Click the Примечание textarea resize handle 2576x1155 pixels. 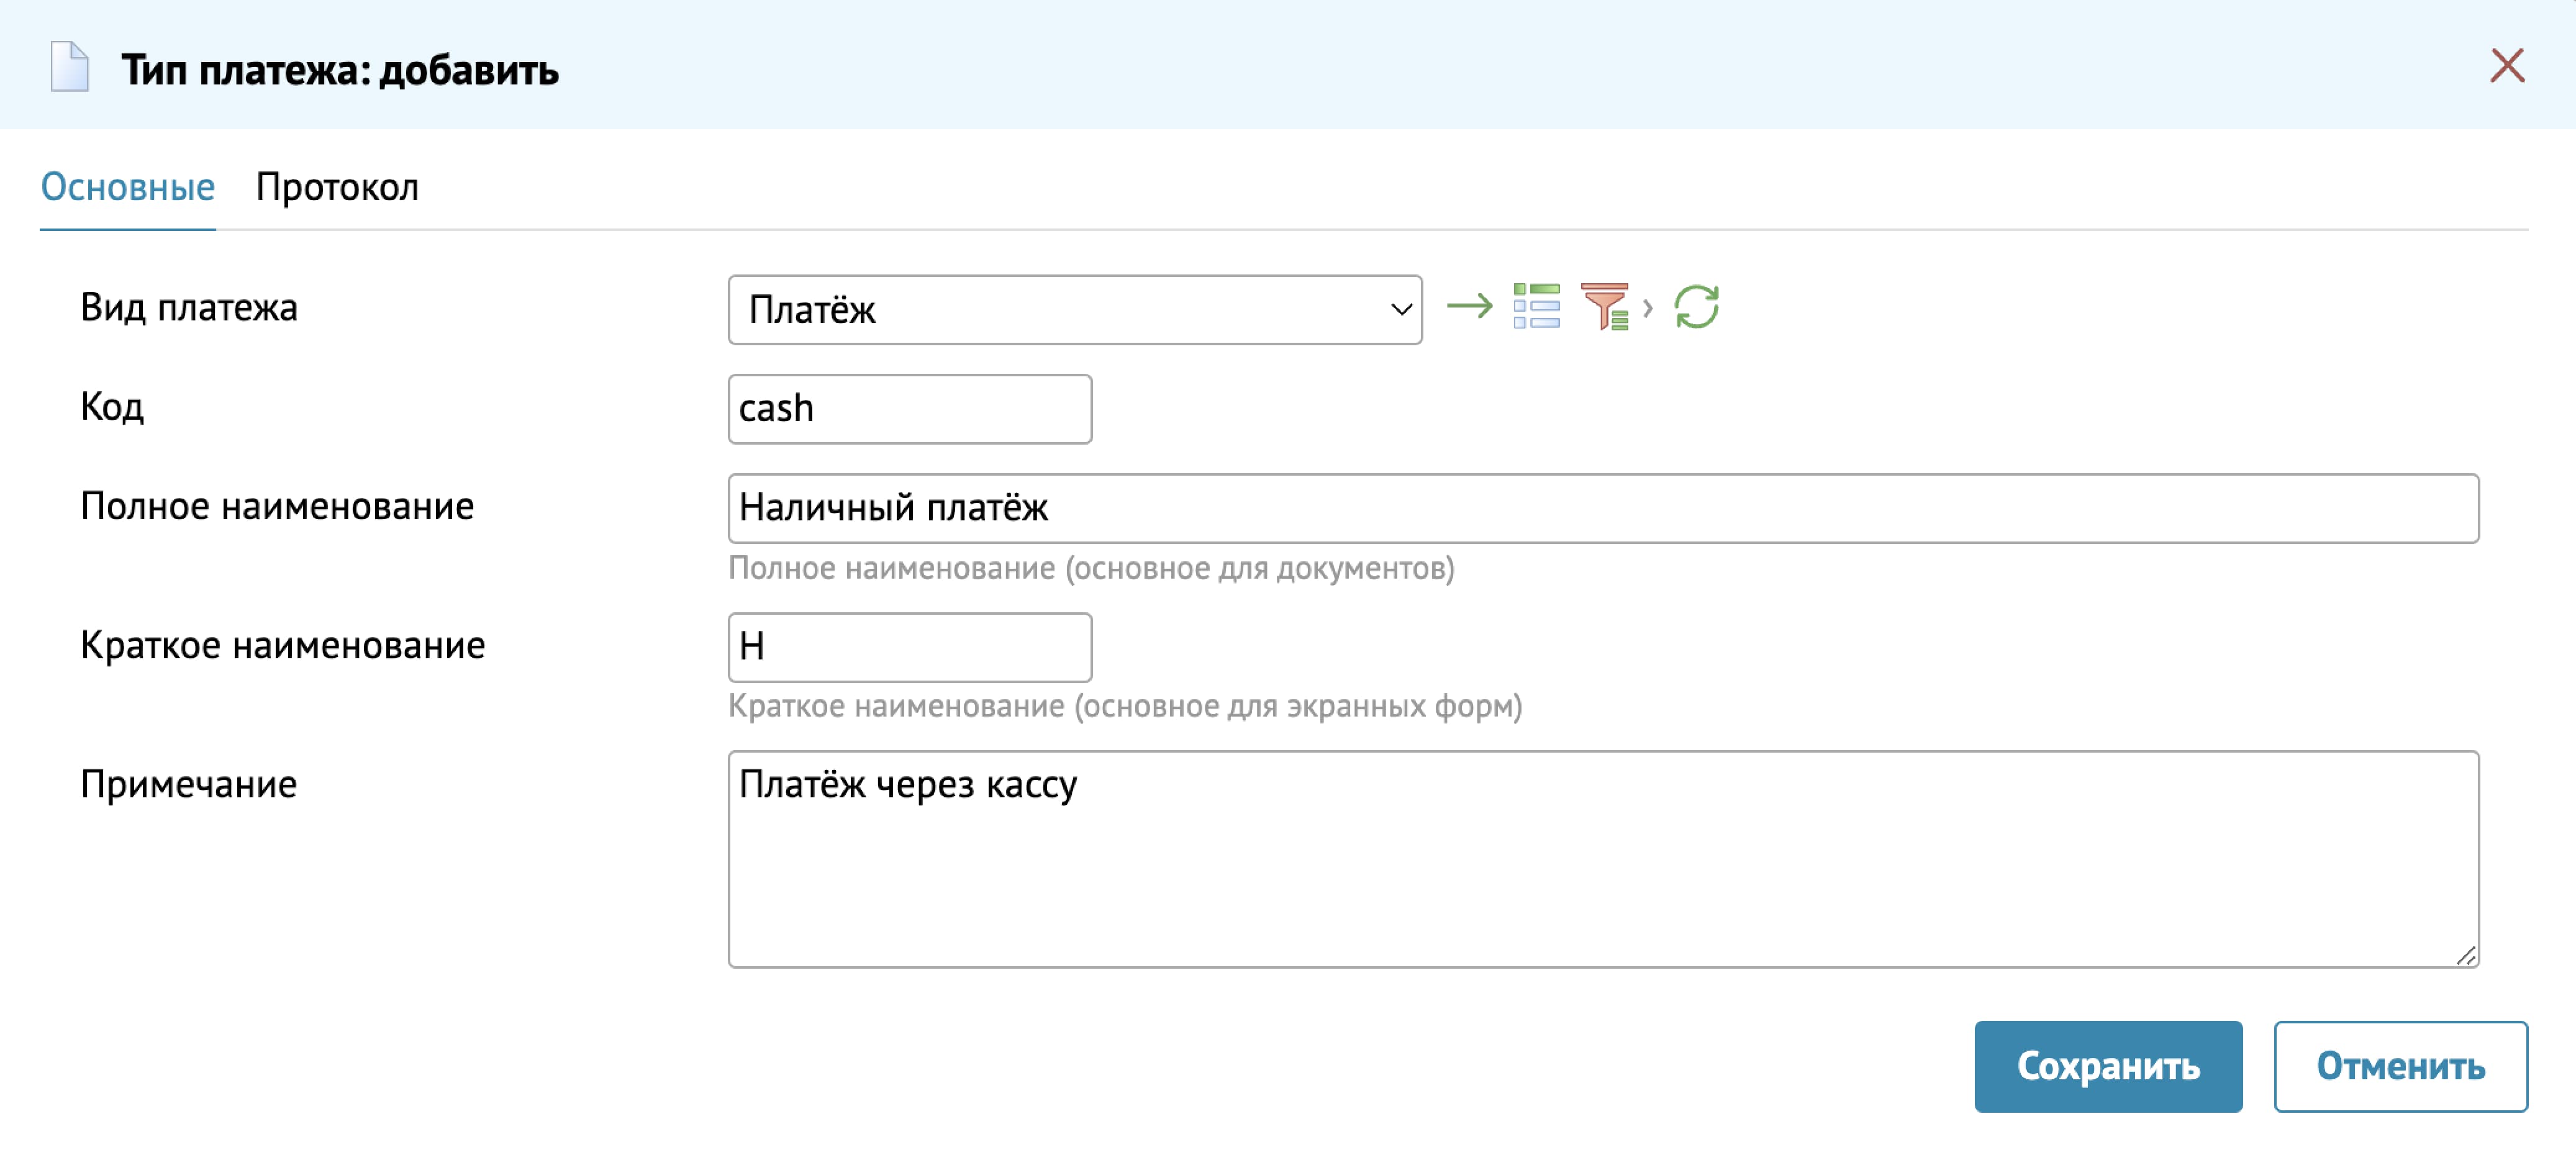pyautogui.click(x=2466, y=955)
